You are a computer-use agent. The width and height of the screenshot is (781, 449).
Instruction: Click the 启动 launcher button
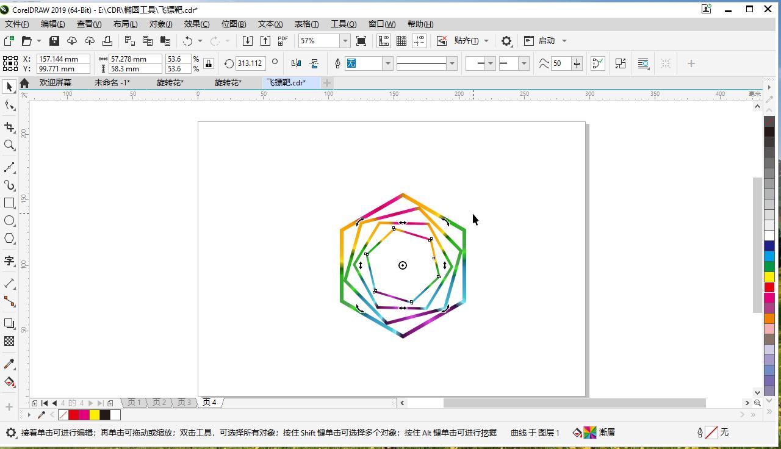click(x=546, y=41)
